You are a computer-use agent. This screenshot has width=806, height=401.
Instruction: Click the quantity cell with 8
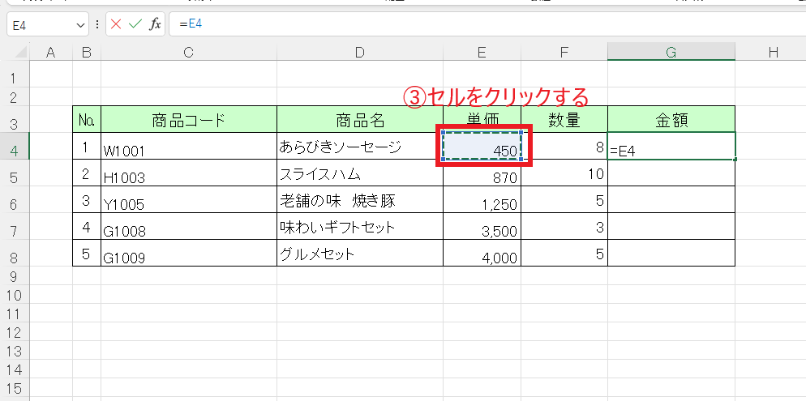tap(564, 146)
